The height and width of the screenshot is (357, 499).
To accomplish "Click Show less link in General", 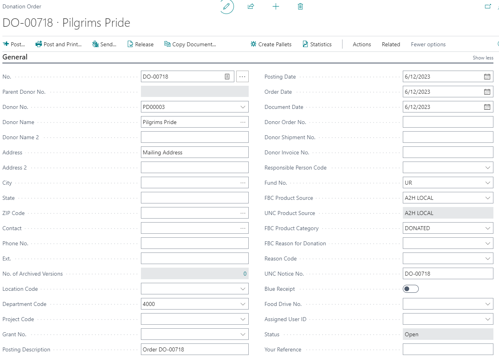I will 483,58.
